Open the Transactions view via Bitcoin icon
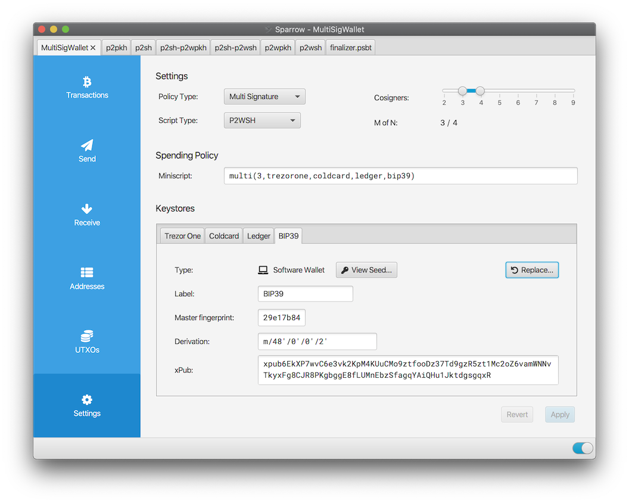Viewport: 629px width, 503px height. pos(87,82)
